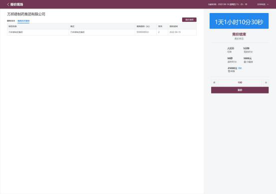Switch to the first tab under company name
Image resolution: width=276 pixels, height=194 pixels.
11,21
